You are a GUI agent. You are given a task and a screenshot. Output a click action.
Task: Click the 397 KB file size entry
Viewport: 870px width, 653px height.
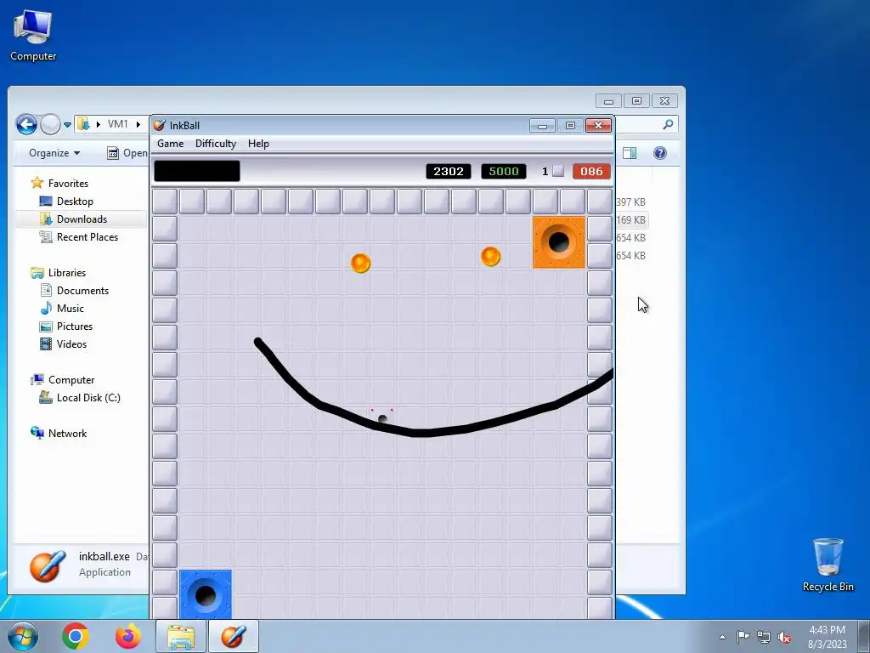tap(631, 202)
